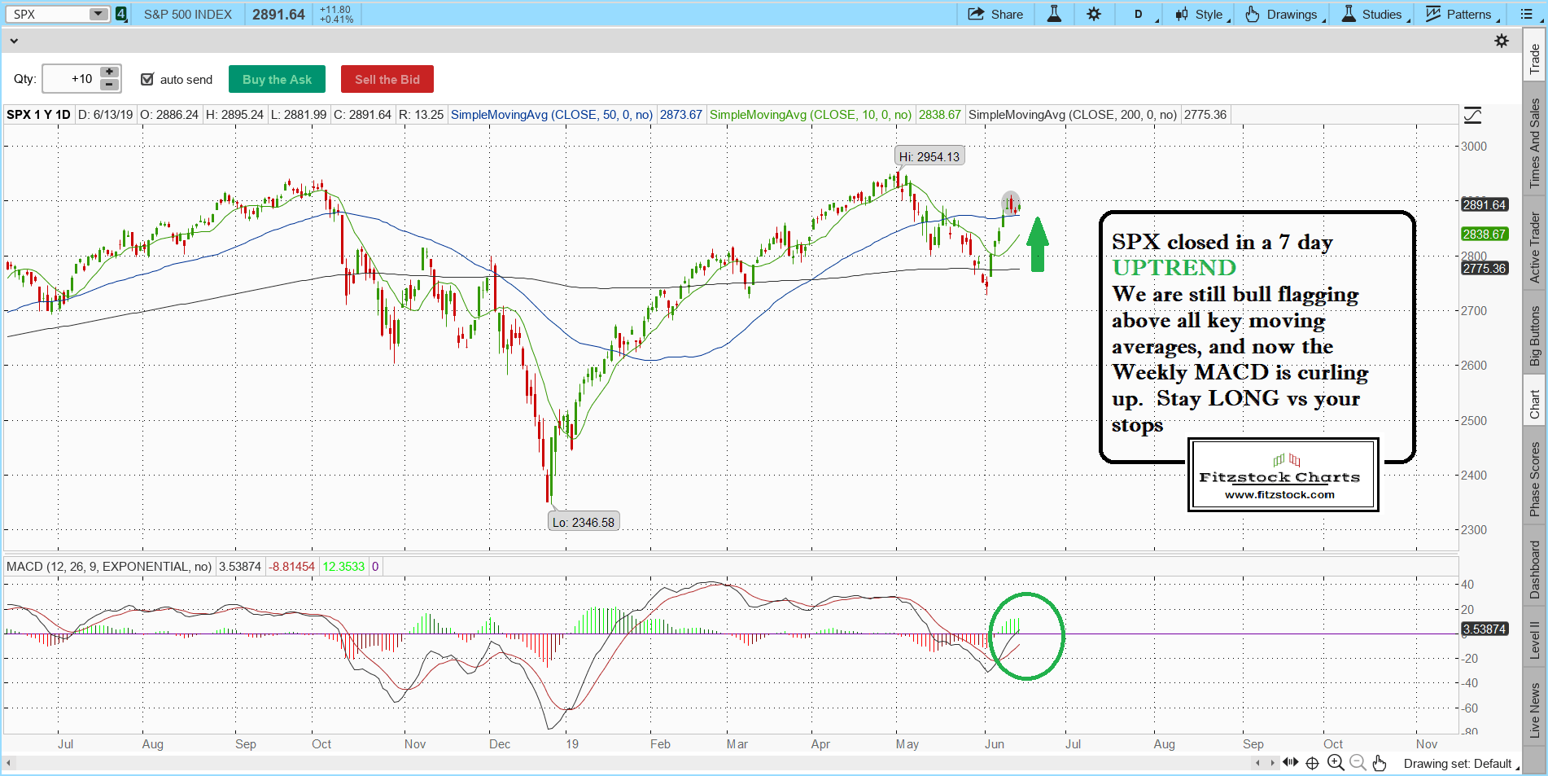
Task: Open the D timeframe selector
Action: click(1139, 14)
